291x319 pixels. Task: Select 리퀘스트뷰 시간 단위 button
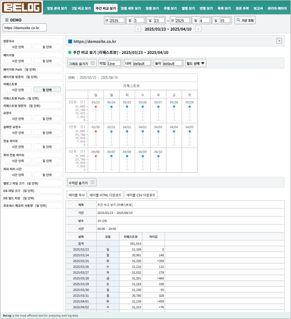tap(18, 90)
